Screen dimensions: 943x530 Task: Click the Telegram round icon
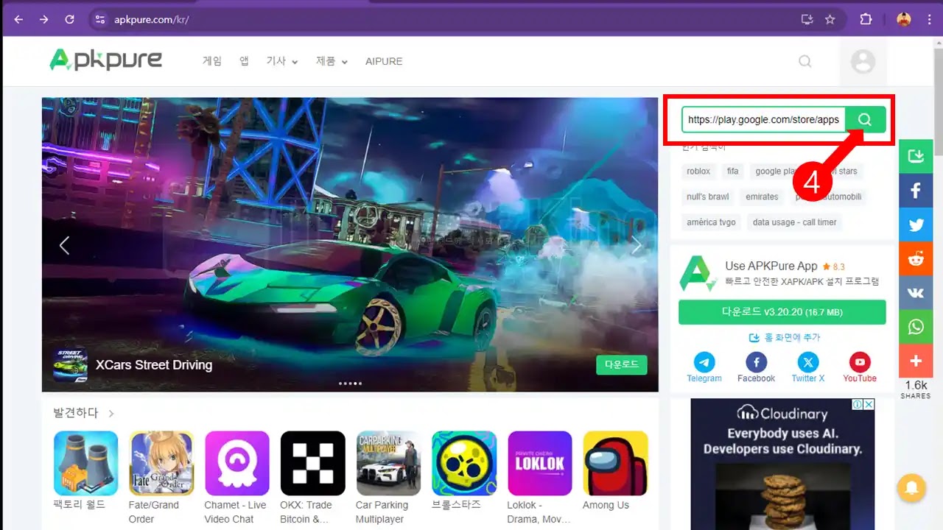[704, 362]
